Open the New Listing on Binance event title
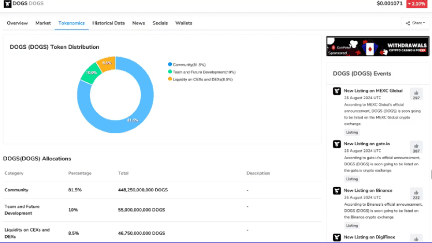The width and height of the screenshot is (432, 243). pyautogui.click(x=368, y=190)
